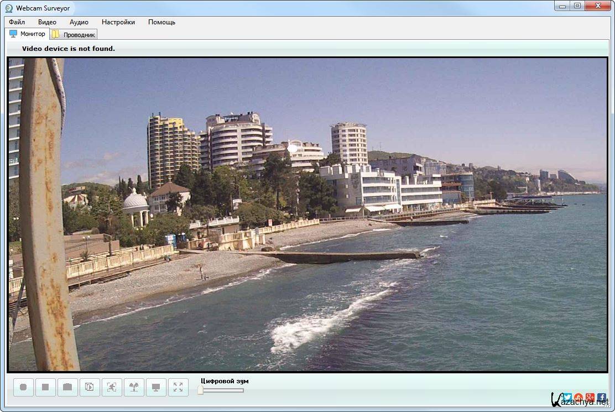
Task: Start recording with the round record button
Action: tap(23, 388)
